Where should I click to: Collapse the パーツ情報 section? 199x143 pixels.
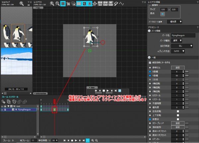click(149, 31)
